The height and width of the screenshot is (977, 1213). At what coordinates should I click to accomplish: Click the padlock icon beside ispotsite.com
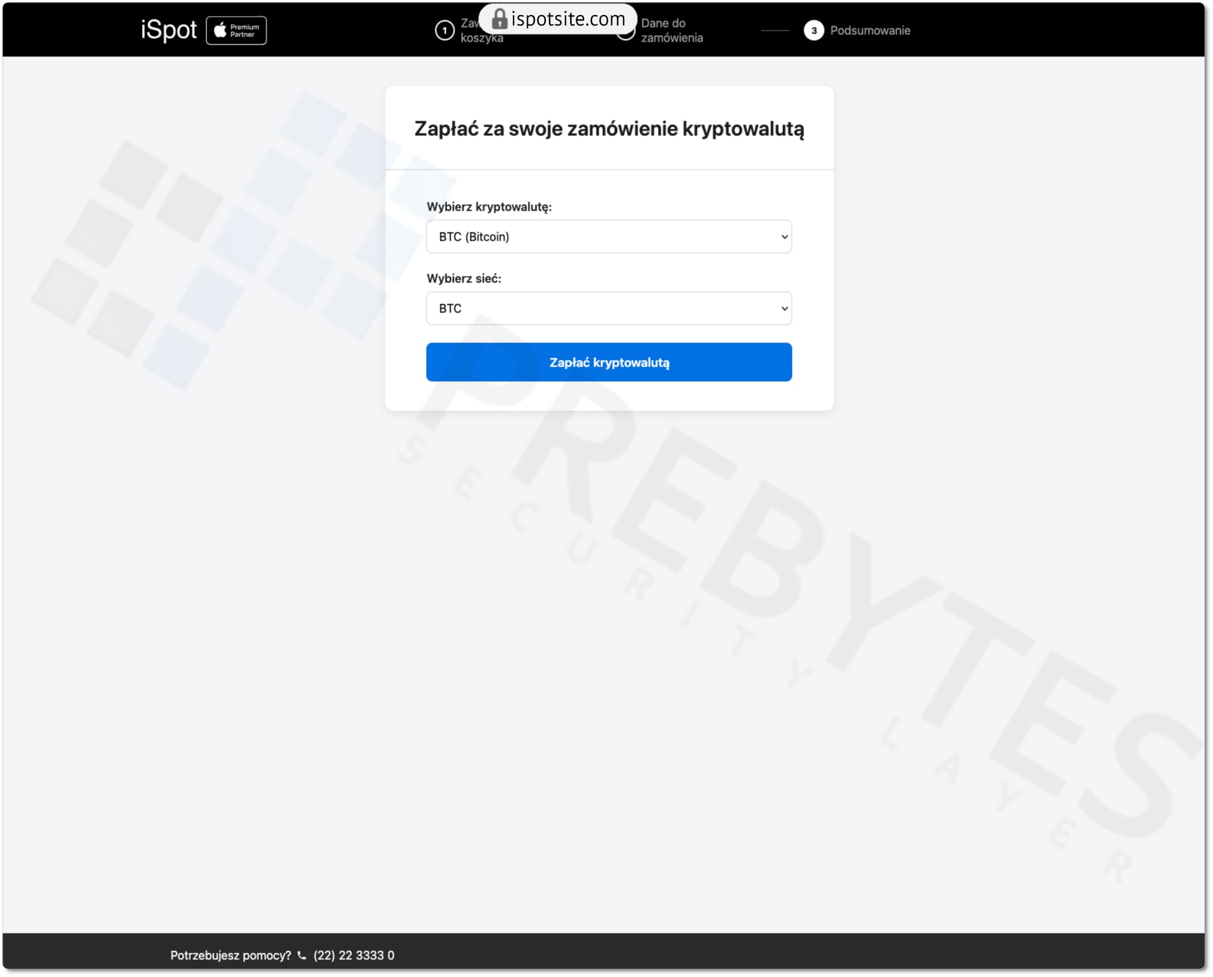point(499,19)
